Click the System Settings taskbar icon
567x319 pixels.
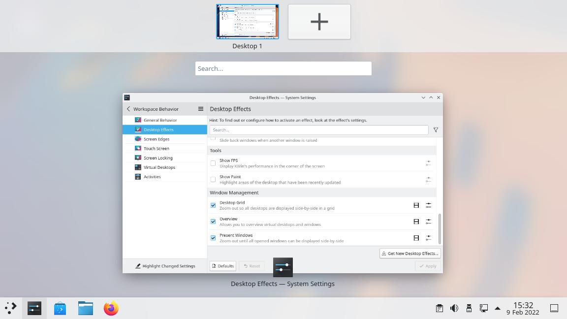pyautogui.click(x=34, y=308)
